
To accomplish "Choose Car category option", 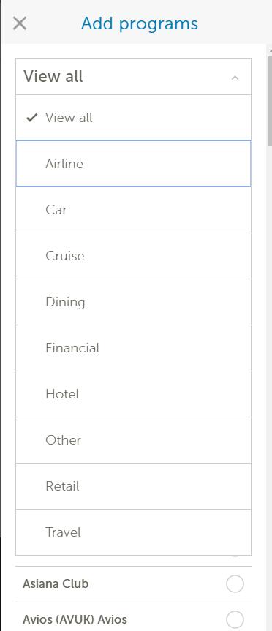I will [x=133, y=210].
